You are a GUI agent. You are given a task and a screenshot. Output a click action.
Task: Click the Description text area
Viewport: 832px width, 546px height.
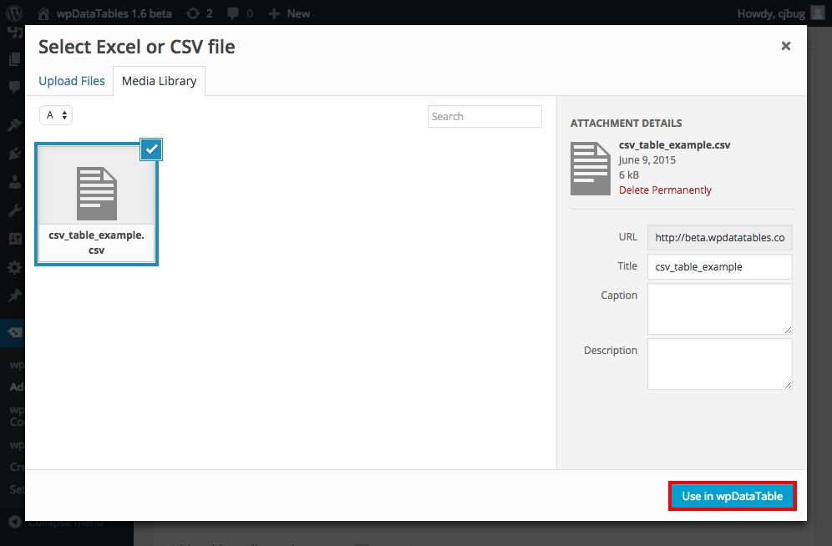point(719,364)
